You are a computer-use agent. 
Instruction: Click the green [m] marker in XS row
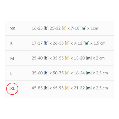pos(83,28)
